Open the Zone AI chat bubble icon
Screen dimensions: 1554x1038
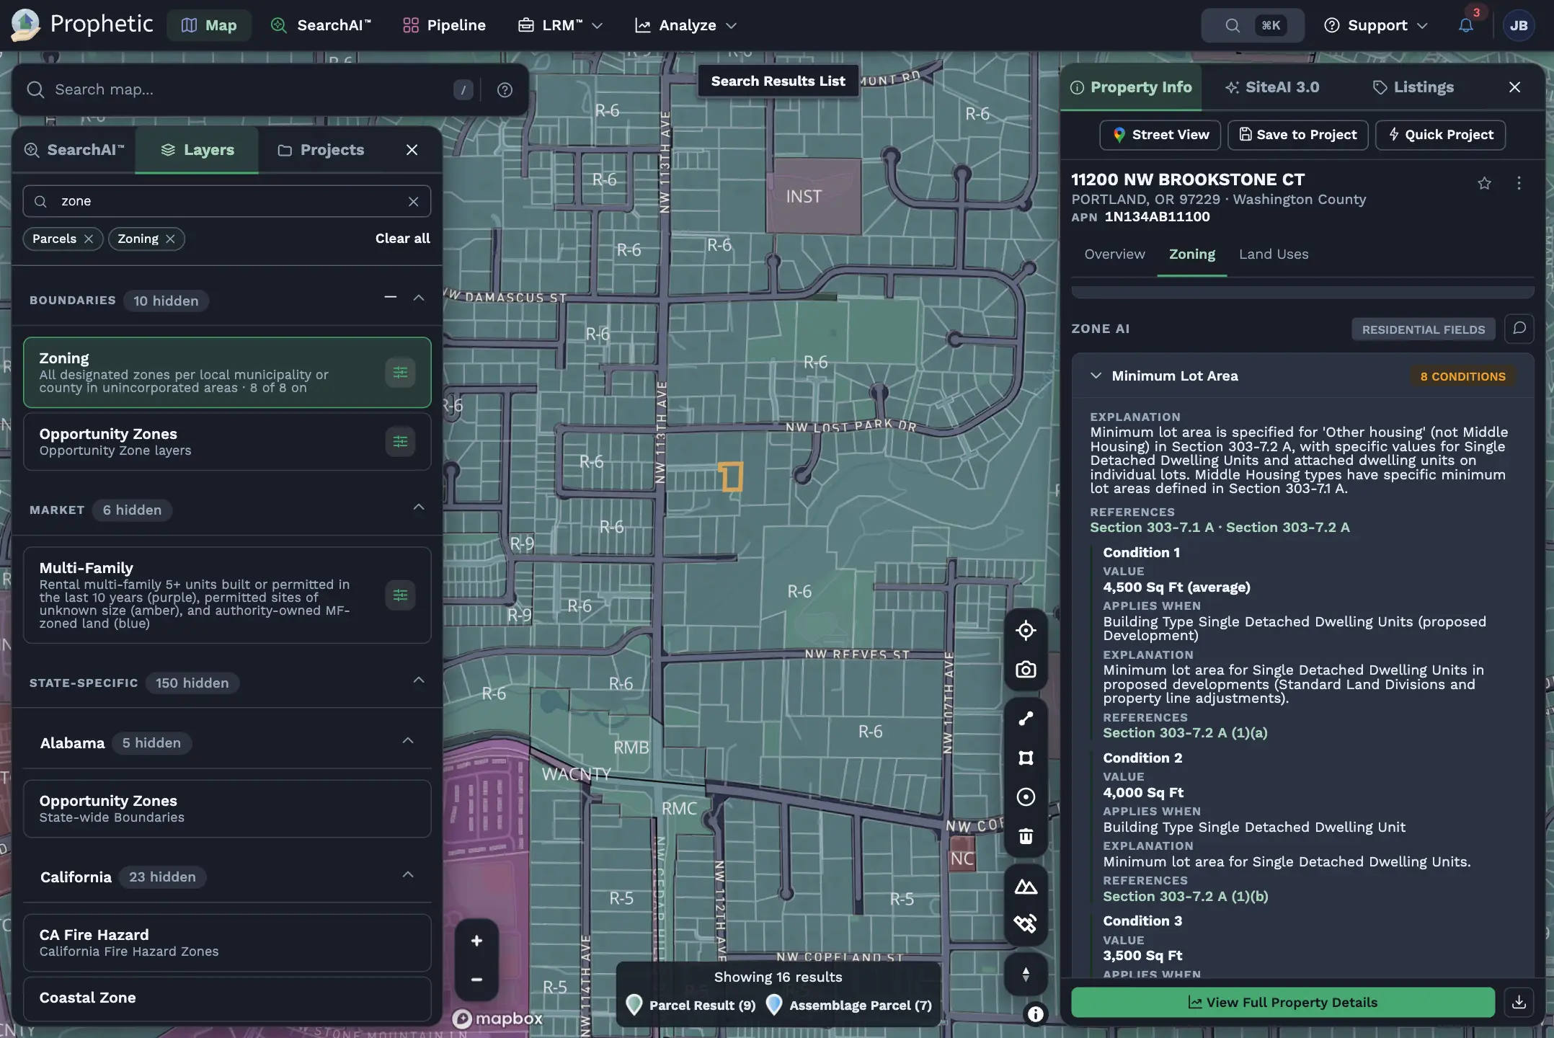tap(1519, 329)
